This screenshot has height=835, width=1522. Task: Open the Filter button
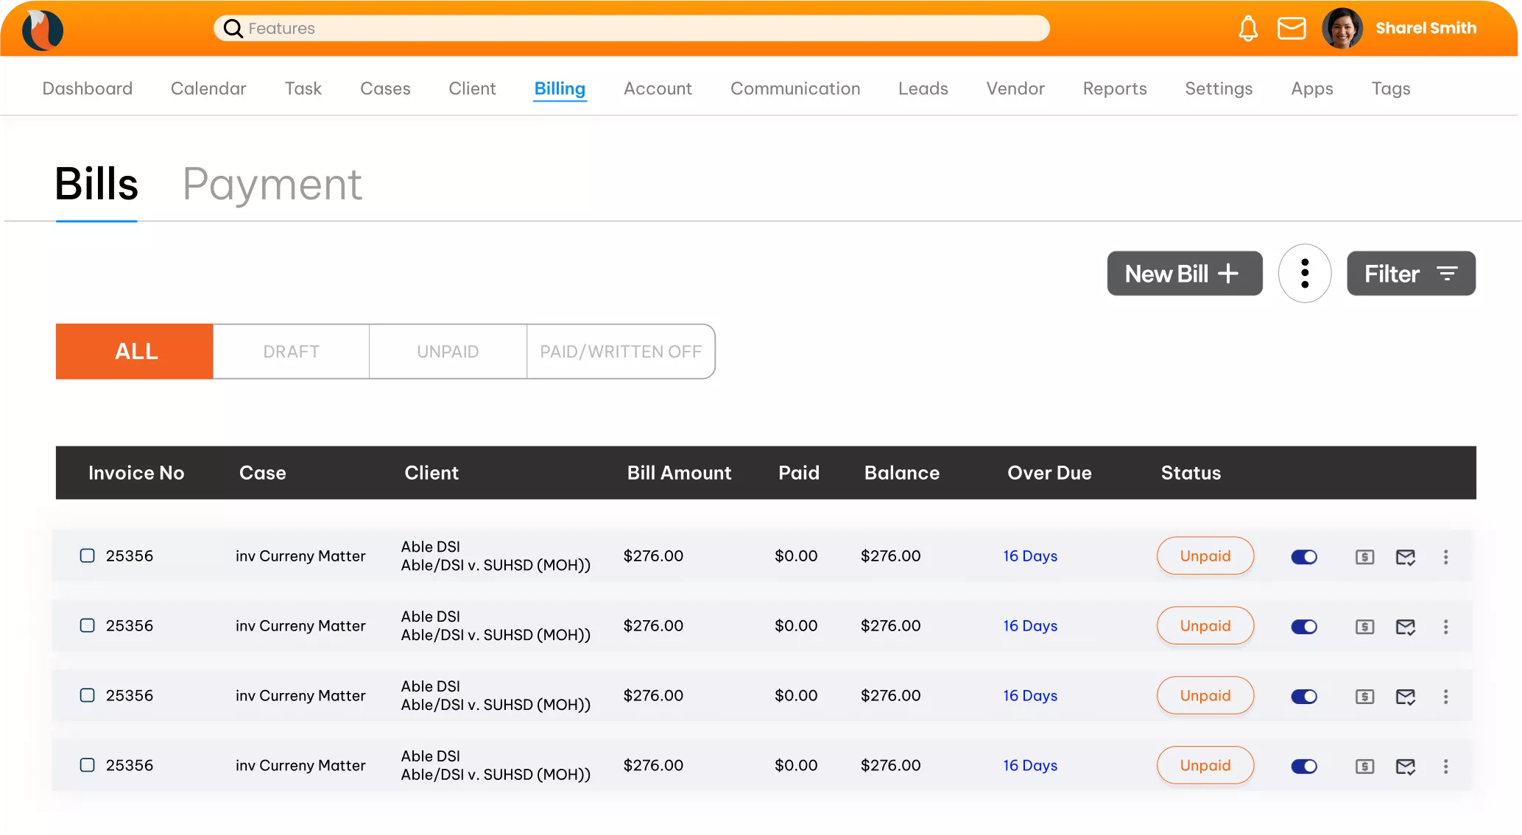pyautogui.click(x=1411, y=274)
